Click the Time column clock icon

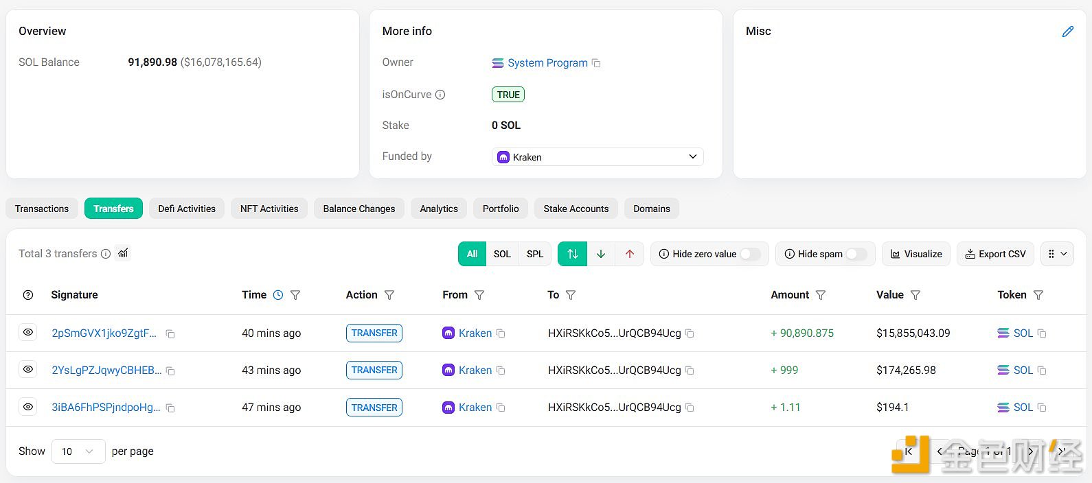[278, 295]
